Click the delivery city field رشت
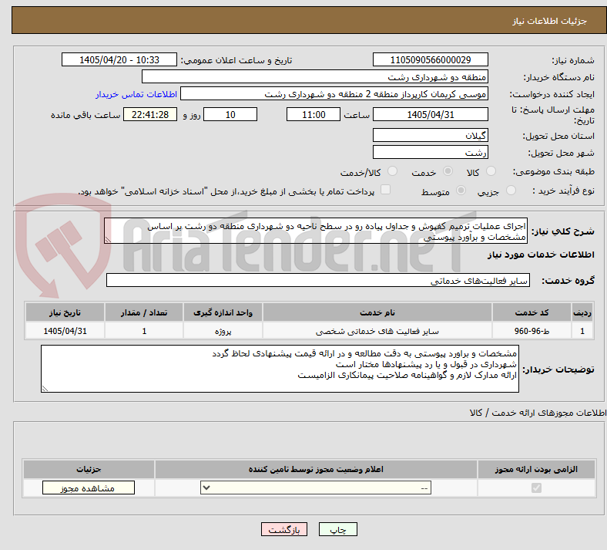 [x=431, y=152]
